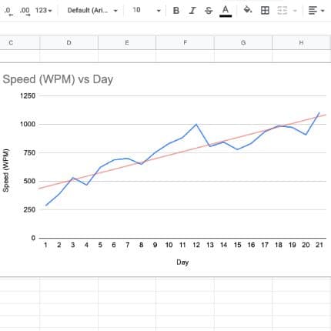Click the chart title Speed (WPM) vs Day

point(58,79)
